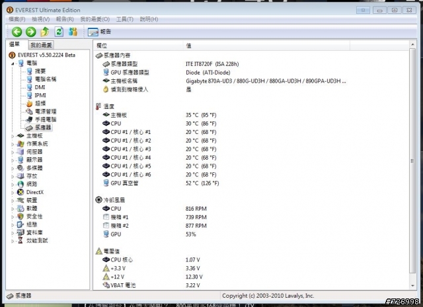The height and width of the screenshot is (307, 423).
Task: Expand the 主機板 tree node
Action: 13,136
